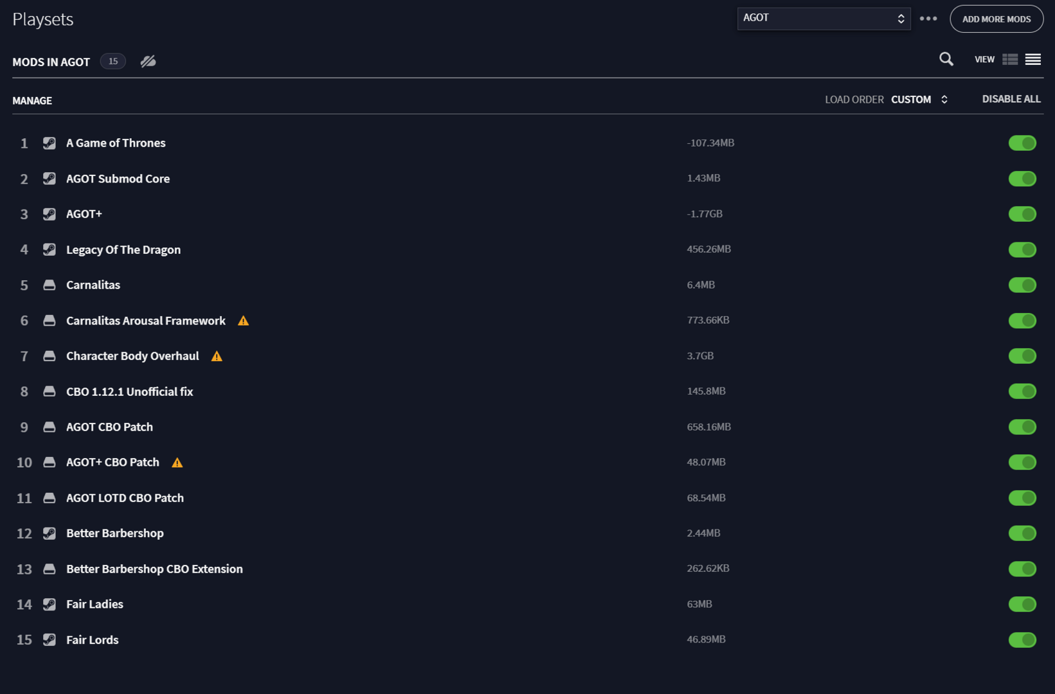Turn off CBO 1.12.1 Unofficial fix
Screen dimensions: 1055x694
point(1022,391)
